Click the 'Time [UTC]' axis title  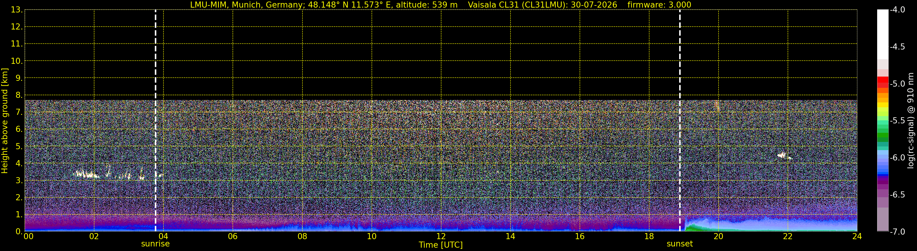pyautogui.click(x=441, y=245)
